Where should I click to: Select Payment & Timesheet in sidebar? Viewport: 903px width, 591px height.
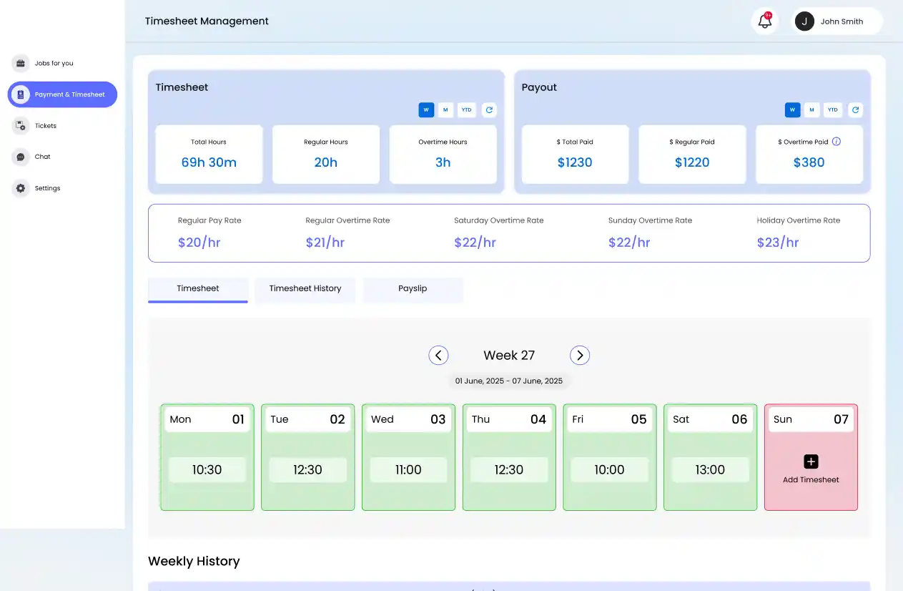pyautogui.click(x=62, y=94)
